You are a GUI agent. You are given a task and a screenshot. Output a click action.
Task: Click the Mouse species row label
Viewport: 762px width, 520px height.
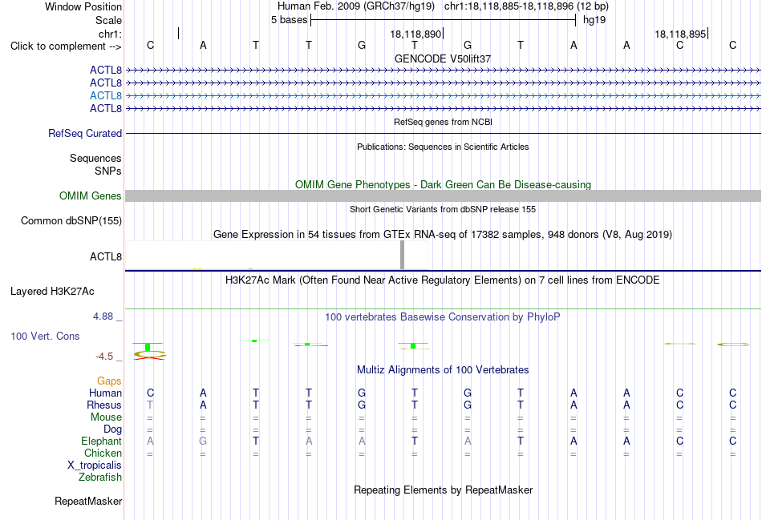107,417
